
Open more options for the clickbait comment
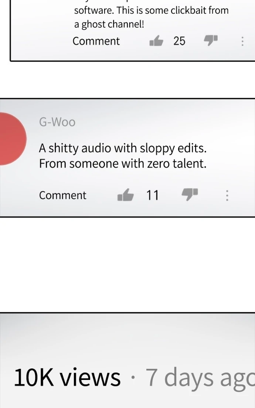(x=242, y=41)
